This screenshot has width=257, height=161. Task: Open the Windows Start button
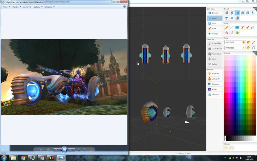(4, 158)
